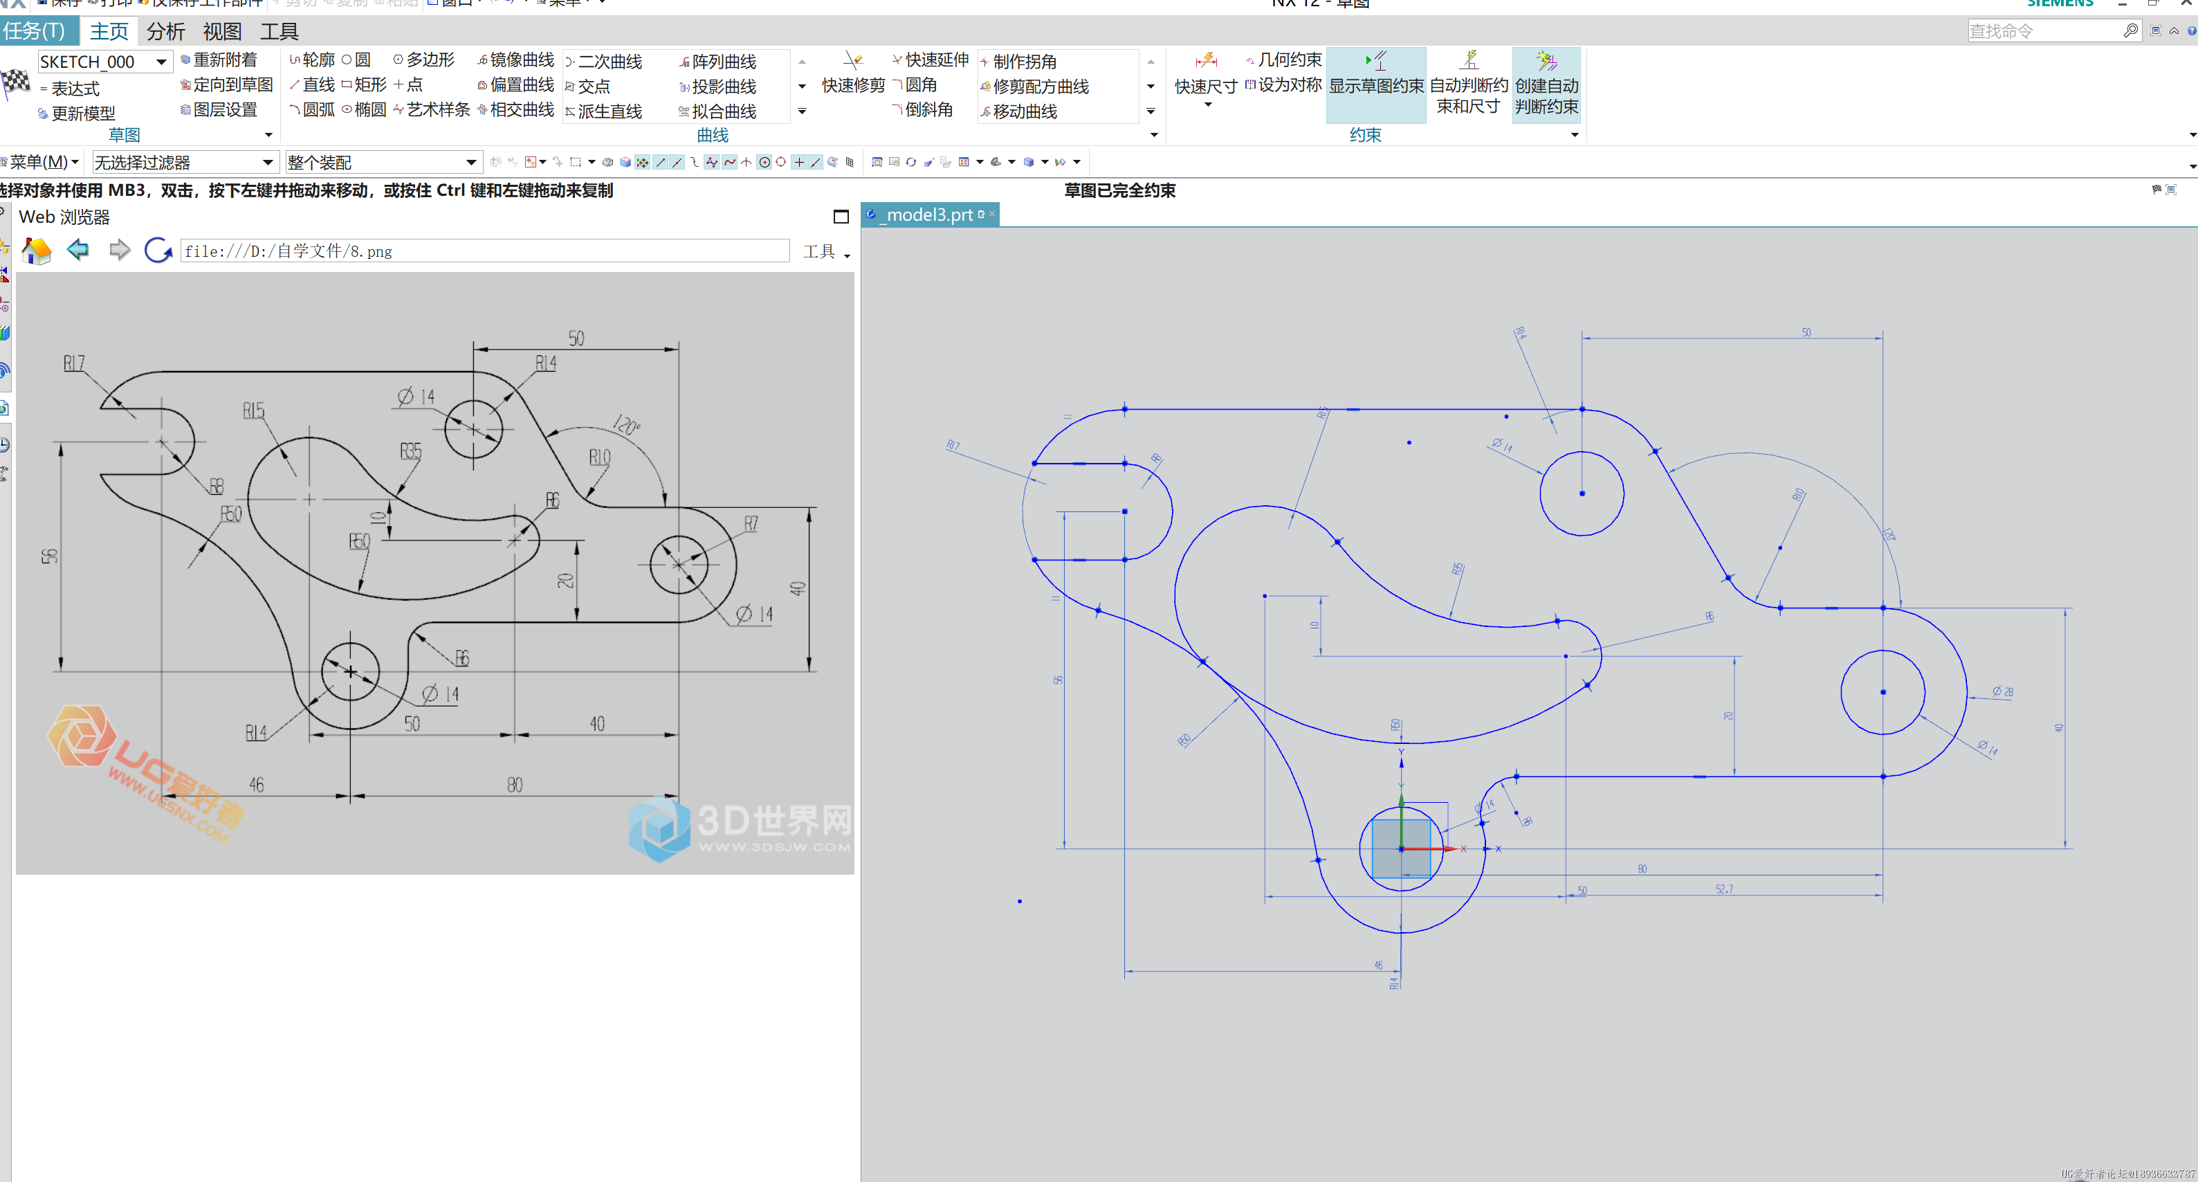
Task: Open Web browser 工具 dropdown
Action: (x=827, y=252)
